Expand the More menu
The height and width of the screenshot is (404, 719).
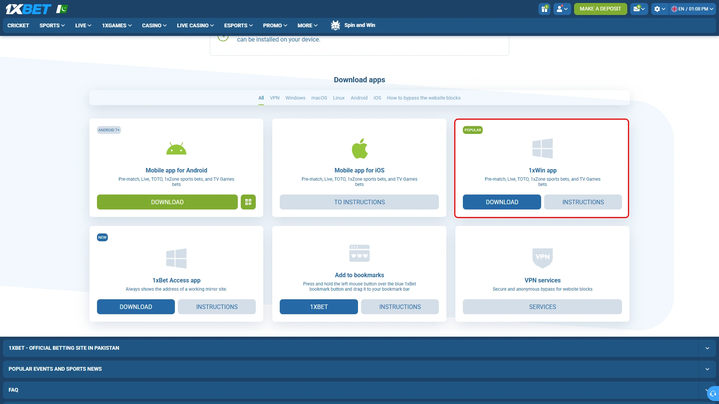pos(307,25)
